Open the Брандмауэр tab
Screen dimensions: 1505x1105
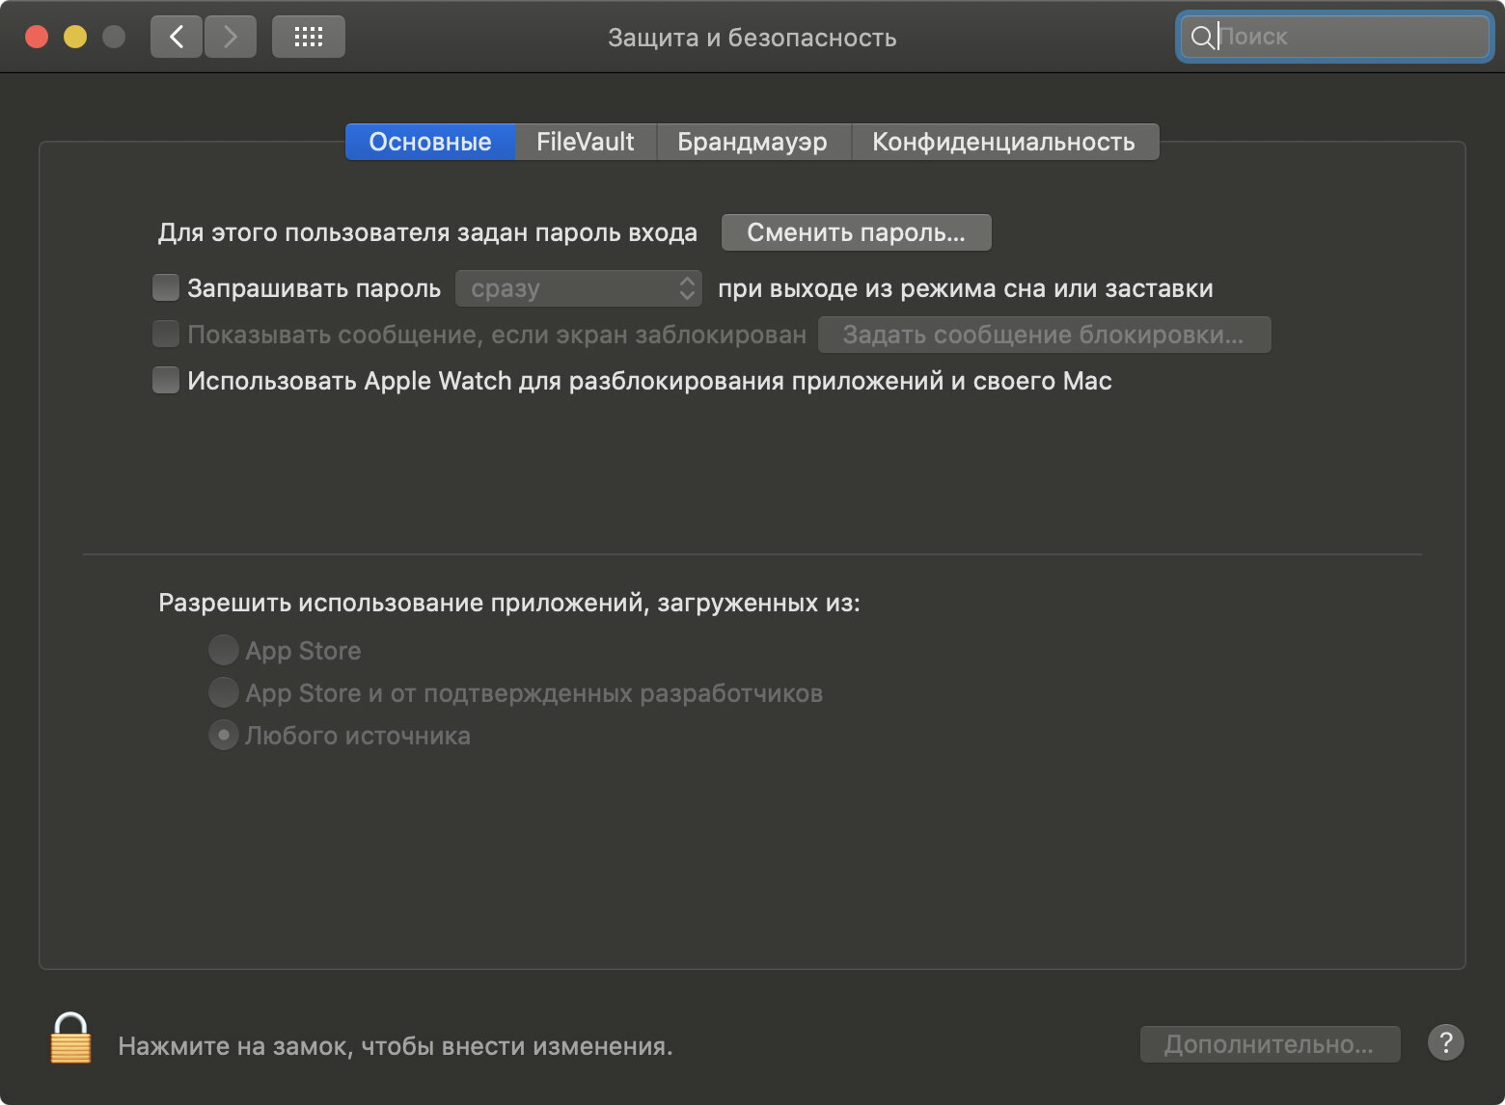(x=752, y=142)
